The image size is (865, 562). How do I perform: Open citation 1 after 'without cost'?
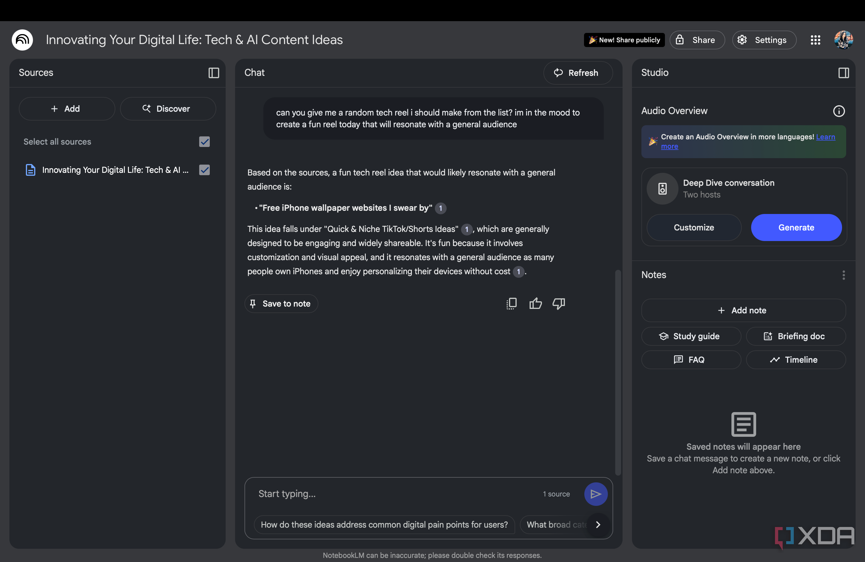(x=519, y=272)
